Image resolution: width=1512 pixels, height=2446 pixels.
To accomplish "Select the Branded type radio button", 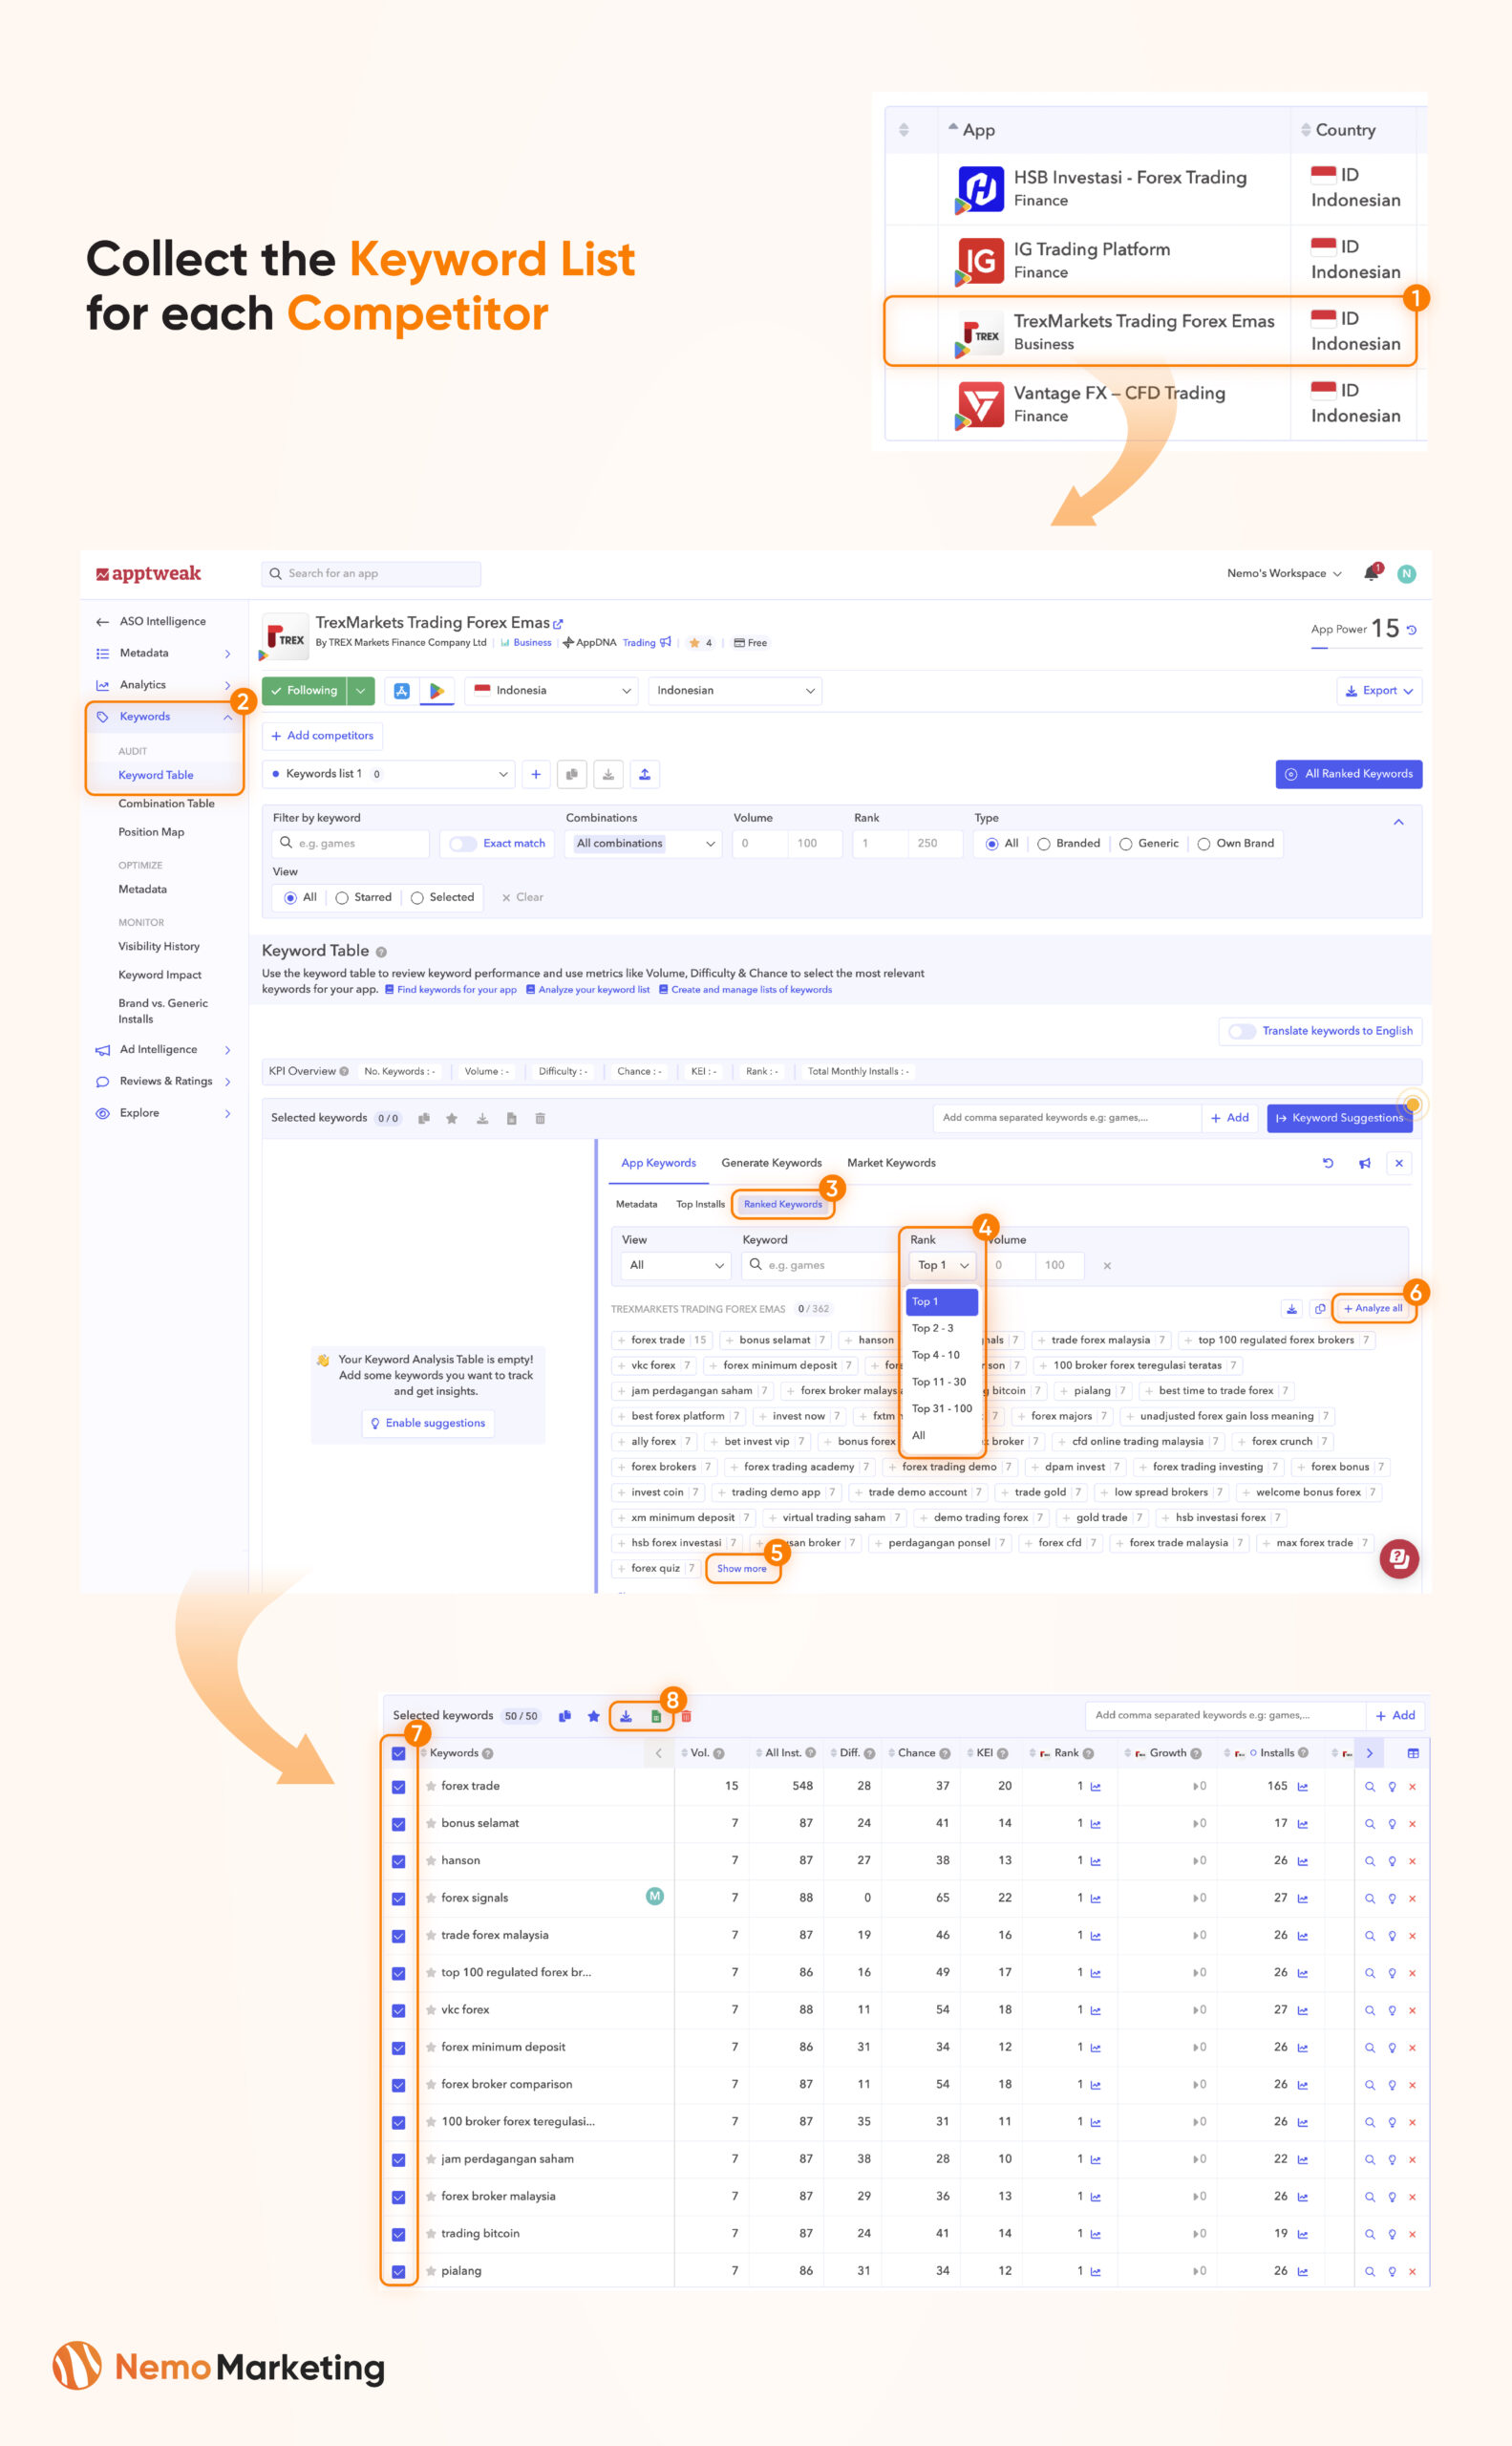I will tap(1044, 845).
